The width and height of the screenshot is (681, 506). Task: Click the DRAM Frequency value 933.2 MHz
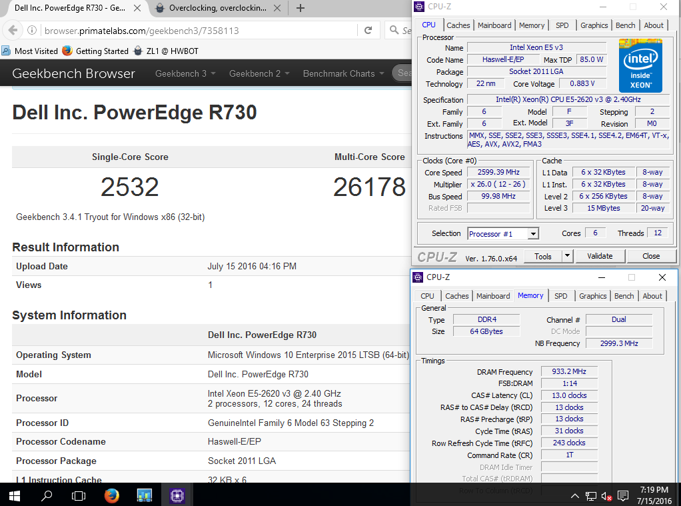pos(569,371)
